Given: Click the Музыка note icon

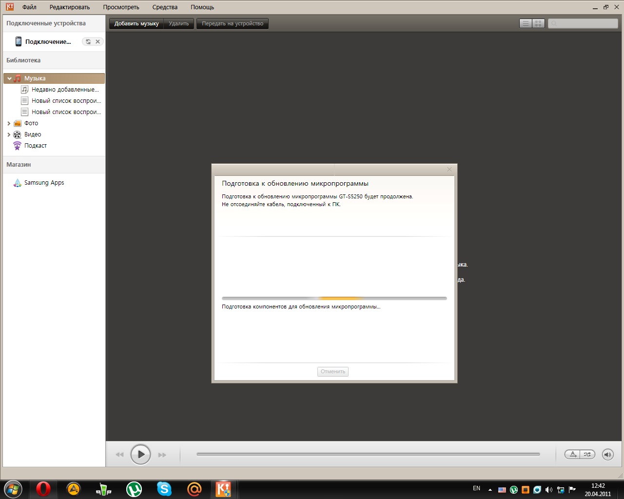Looking at the screenshot, I should [18, 78].
